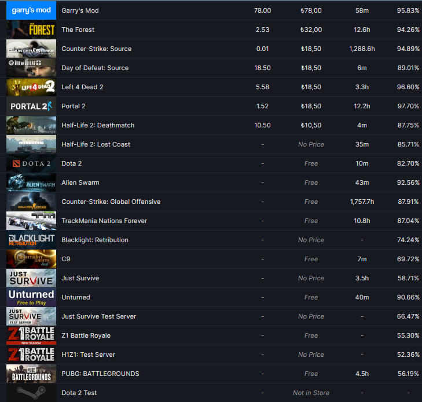
Task: Click the Steam logo icon for Dota 2 Test
Action: [31, 393]
